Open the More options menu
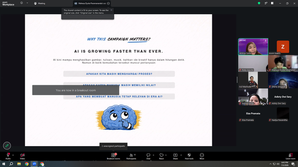 (202, 156)
